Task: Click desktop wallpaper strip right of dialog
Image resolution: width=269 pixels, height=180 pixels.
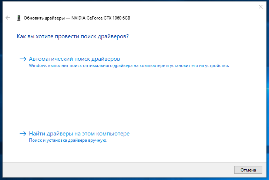Action: (x=268, y=89)
